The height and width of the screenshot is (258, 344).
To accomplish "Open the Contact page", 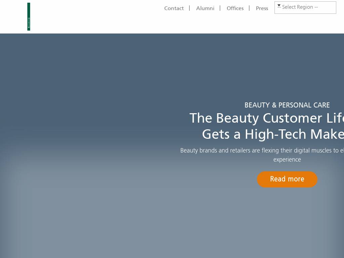I will 174,8.
